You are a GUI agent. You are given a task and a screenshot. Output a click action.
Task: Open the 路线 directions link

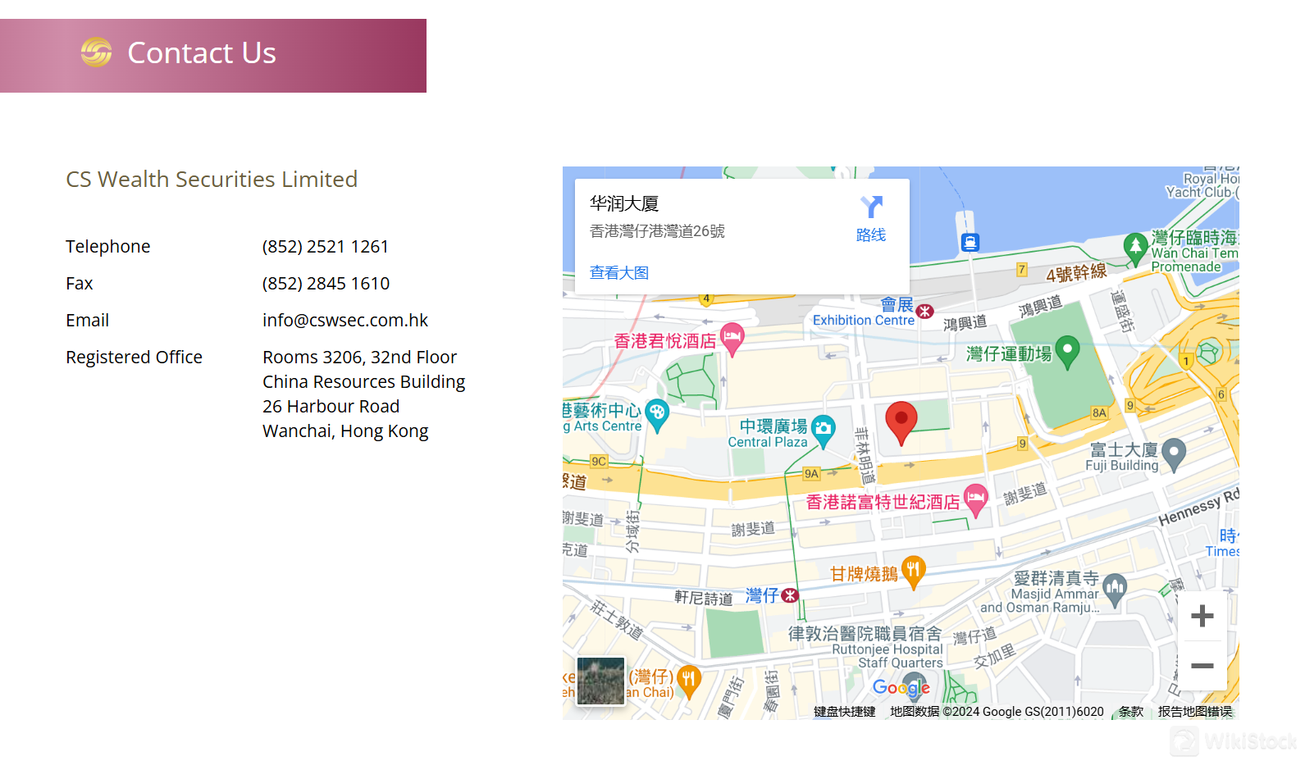[871, 235]
